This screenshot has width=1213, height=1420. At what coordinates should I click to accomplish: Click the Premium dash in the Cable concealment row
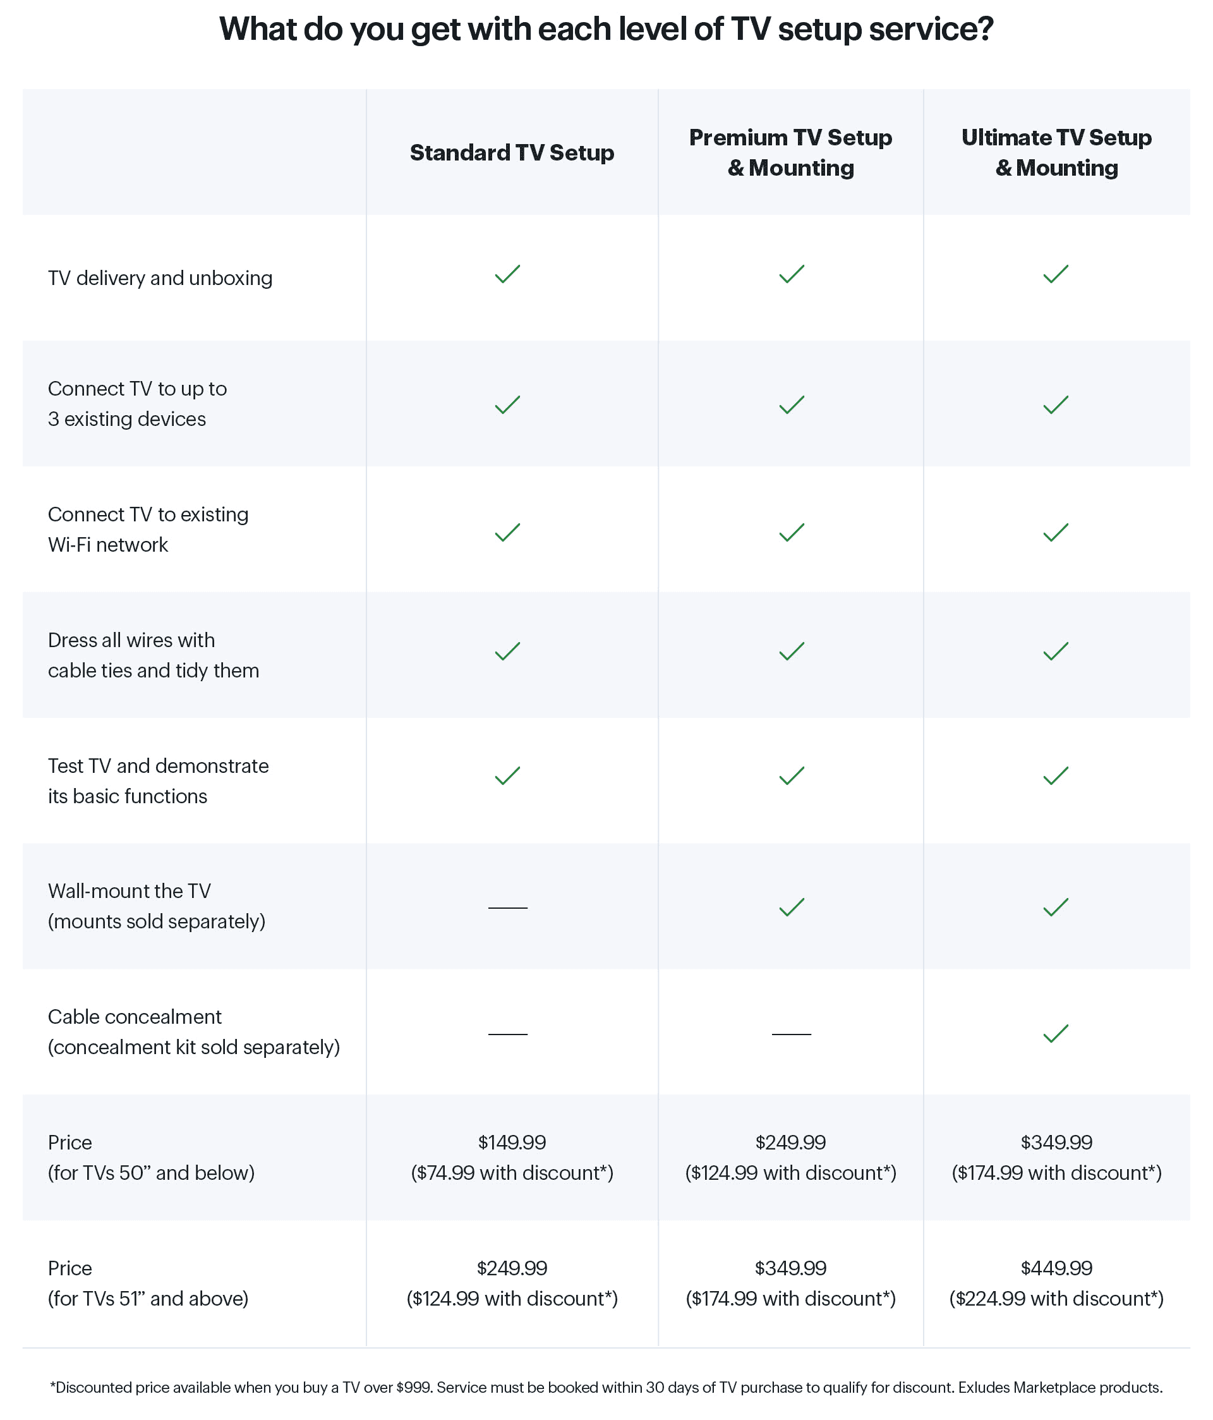tap(791, 1034)
